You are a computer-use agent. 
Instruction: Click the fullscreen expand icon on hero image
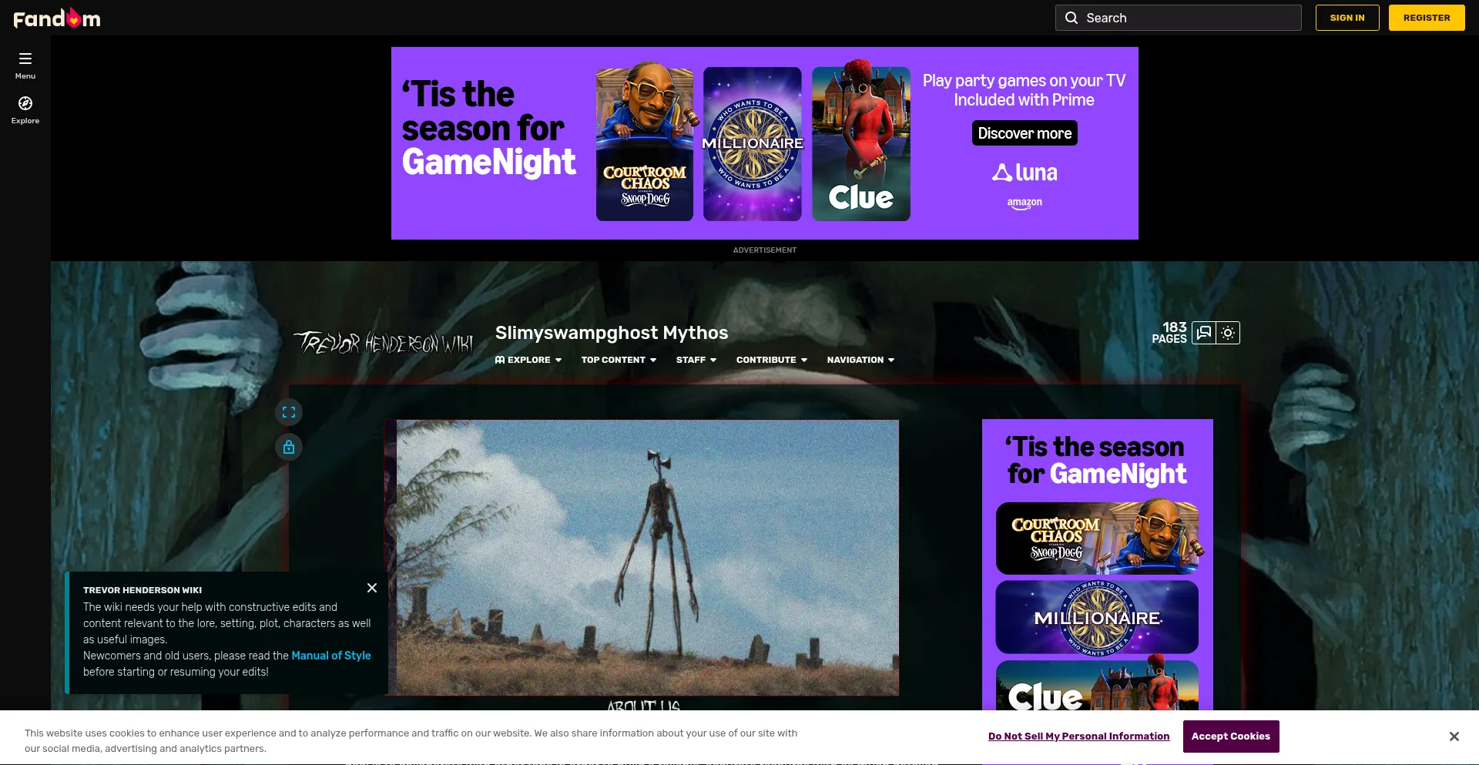click(x=289, y=411)
